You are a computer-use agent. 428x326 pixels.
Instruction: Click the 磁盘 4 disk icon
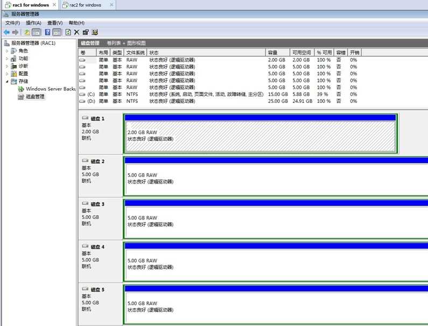click(x=85, y=246)
